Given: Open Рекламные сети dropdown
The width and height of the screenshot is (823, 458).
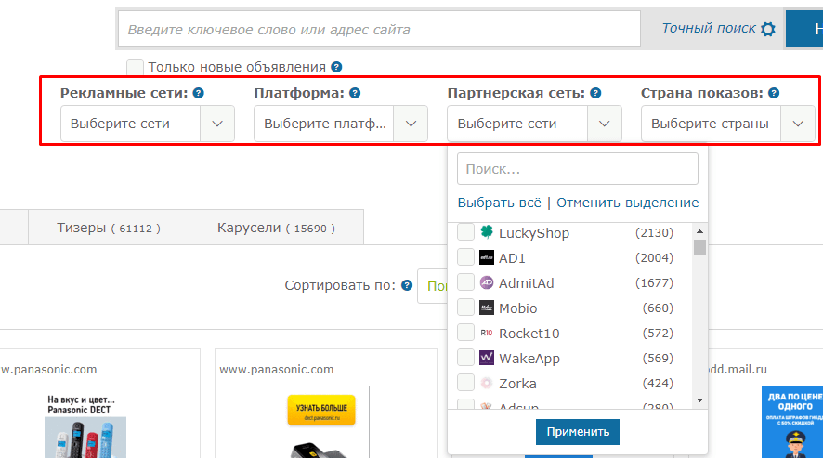Looking at the screenshot, I should (x=148, y=124).
